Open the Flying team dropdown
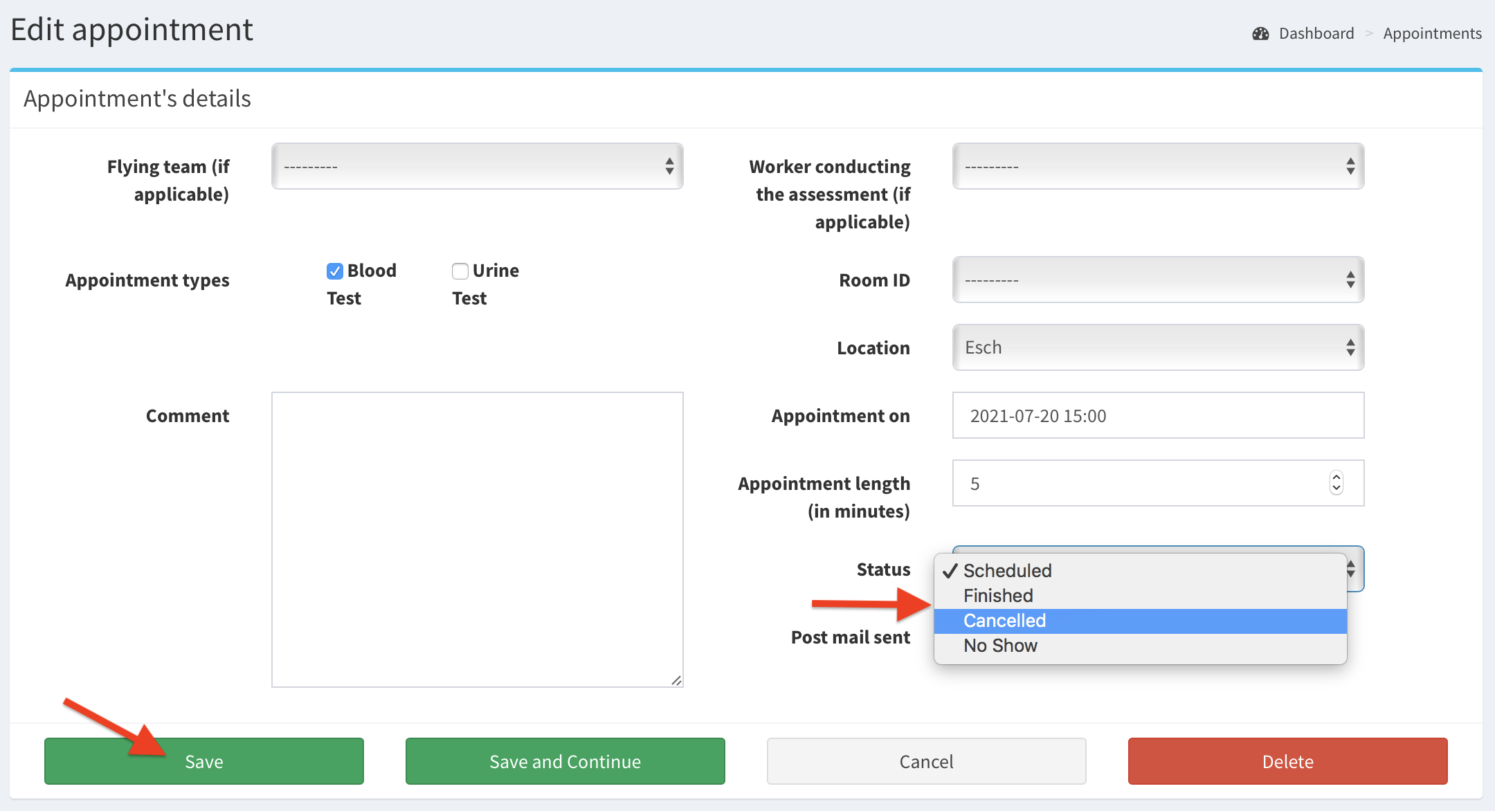 [x=477, y=166]
